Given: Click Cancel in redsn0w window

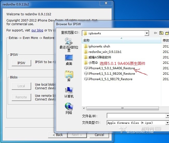Looking at the screenshot, I should click(x=99, y=135).
